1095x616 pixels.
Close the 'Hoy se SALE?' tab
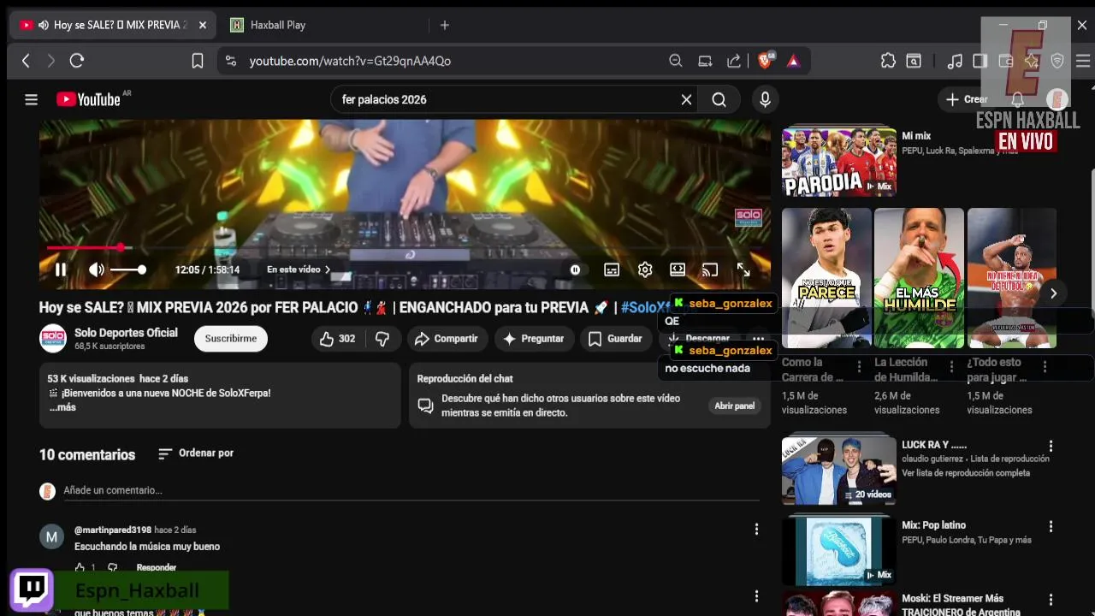[x=203, y=25]
